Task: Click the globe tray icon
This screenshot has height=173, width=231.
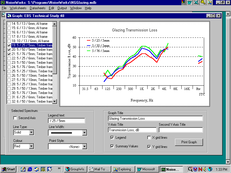Action: (x=210, y=169)
